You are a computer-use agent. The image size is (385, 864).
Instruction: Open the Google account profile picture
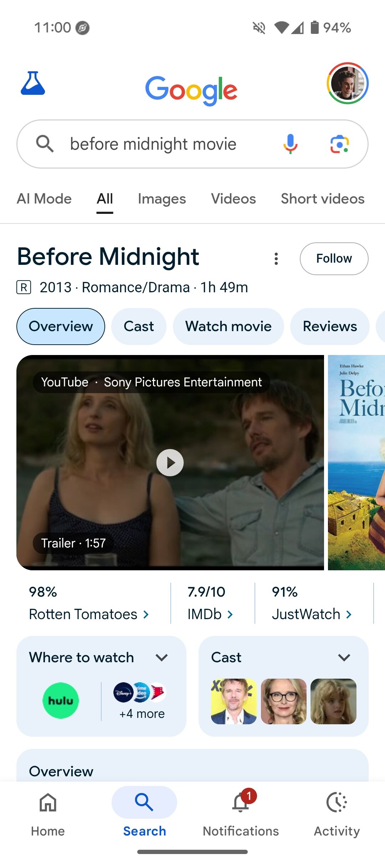click(x=348, y=83)
